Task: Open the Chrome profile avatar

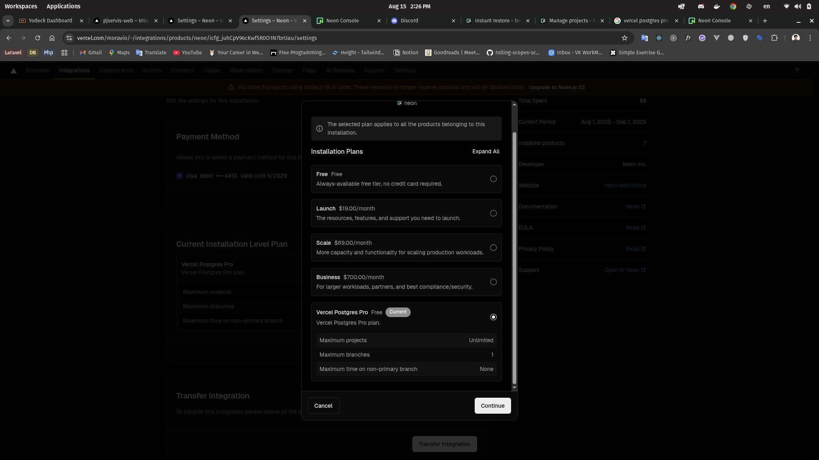Action: point(796,38)
